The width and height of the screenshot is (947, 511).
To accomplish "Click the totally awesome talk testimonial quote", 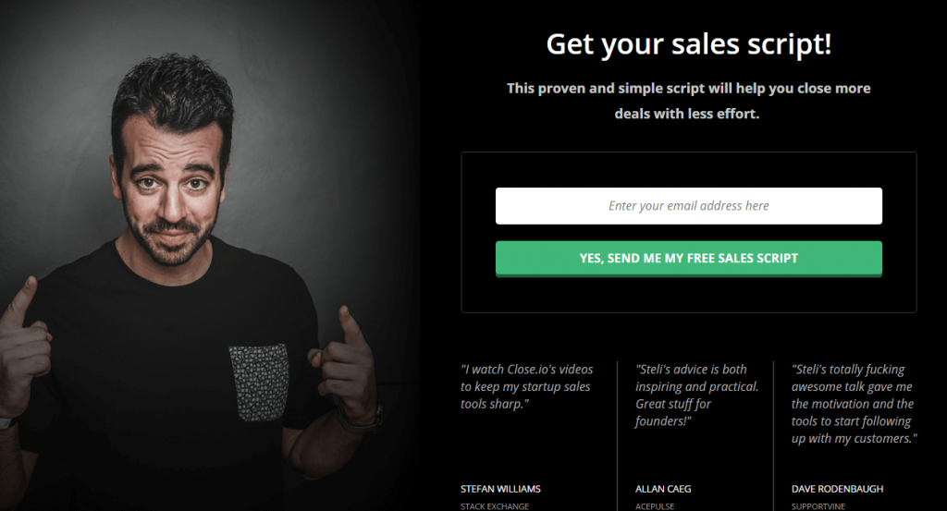I will click(x=854, y=404).
